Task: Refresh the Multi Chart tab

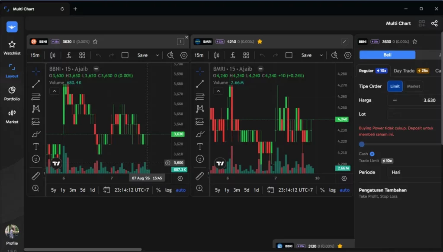Action: (x=62, y=9)
